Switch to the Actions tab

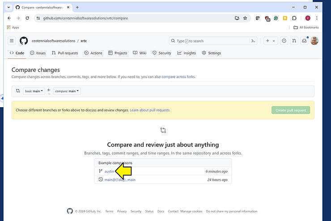point(93,53)
